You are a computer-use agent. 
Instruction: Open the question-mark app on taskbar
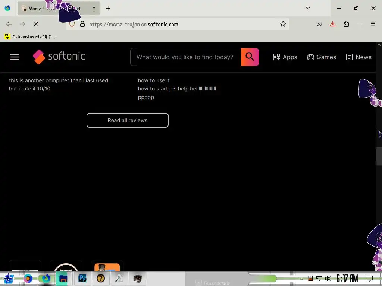pyautogui.click(x=100, y=278)
